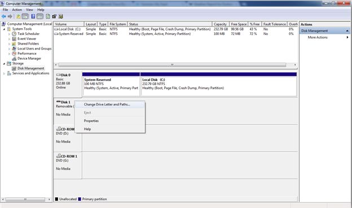Open the Action menu
Image resolution: width=352 pixels, height=208 pixels.
pyautogui.click(x=17, y=10)
